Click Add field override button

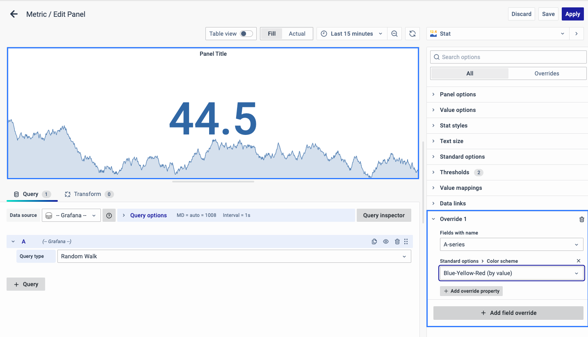coord(508,313)
